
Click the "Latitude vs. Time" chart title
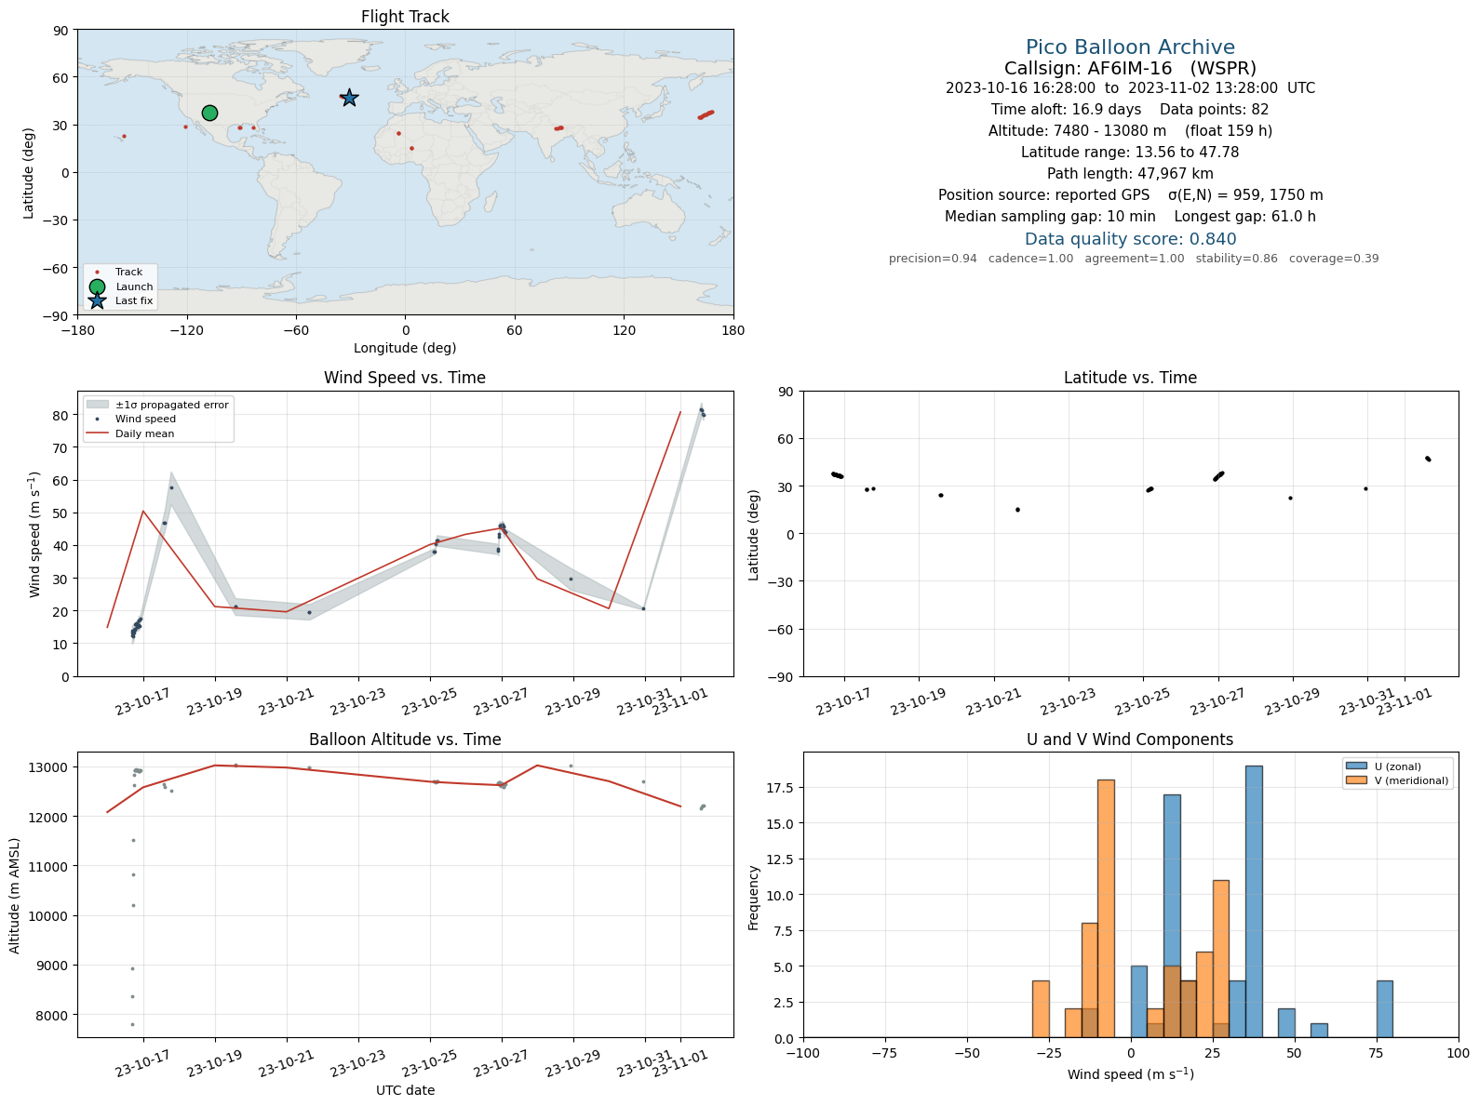(1130, 378)
